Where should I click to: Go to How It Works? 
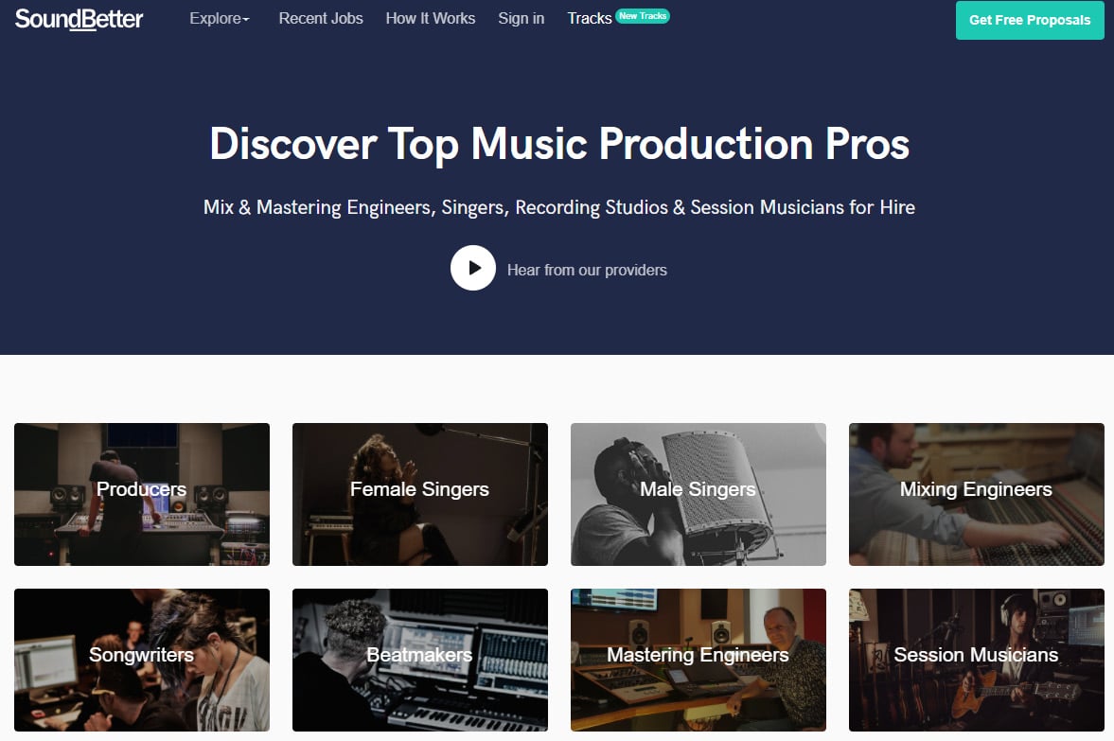(x=431, y=19)
